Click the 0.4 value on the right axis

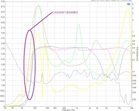pos(134,48)
